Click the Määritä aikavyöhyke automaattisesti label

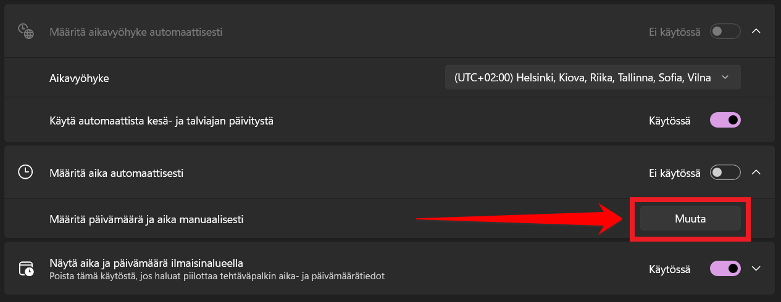136,31
